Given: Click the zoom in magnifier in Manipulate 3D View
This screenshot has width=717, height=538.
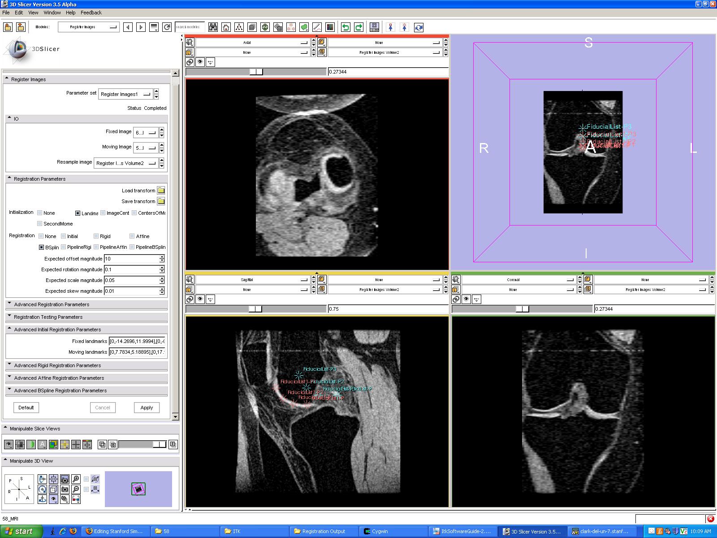Looking at the screenshot, I should point(76,479).
